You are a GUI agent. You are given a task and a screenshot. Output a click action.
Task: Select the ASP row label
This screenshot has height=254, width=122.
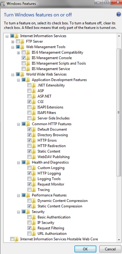click(x=41, y=91)
